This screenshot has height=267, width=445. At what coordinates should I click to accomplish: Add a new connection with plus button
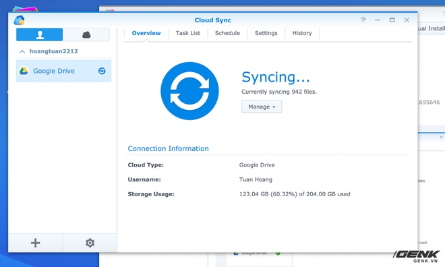pyautogui.click(x=36, y=243)
